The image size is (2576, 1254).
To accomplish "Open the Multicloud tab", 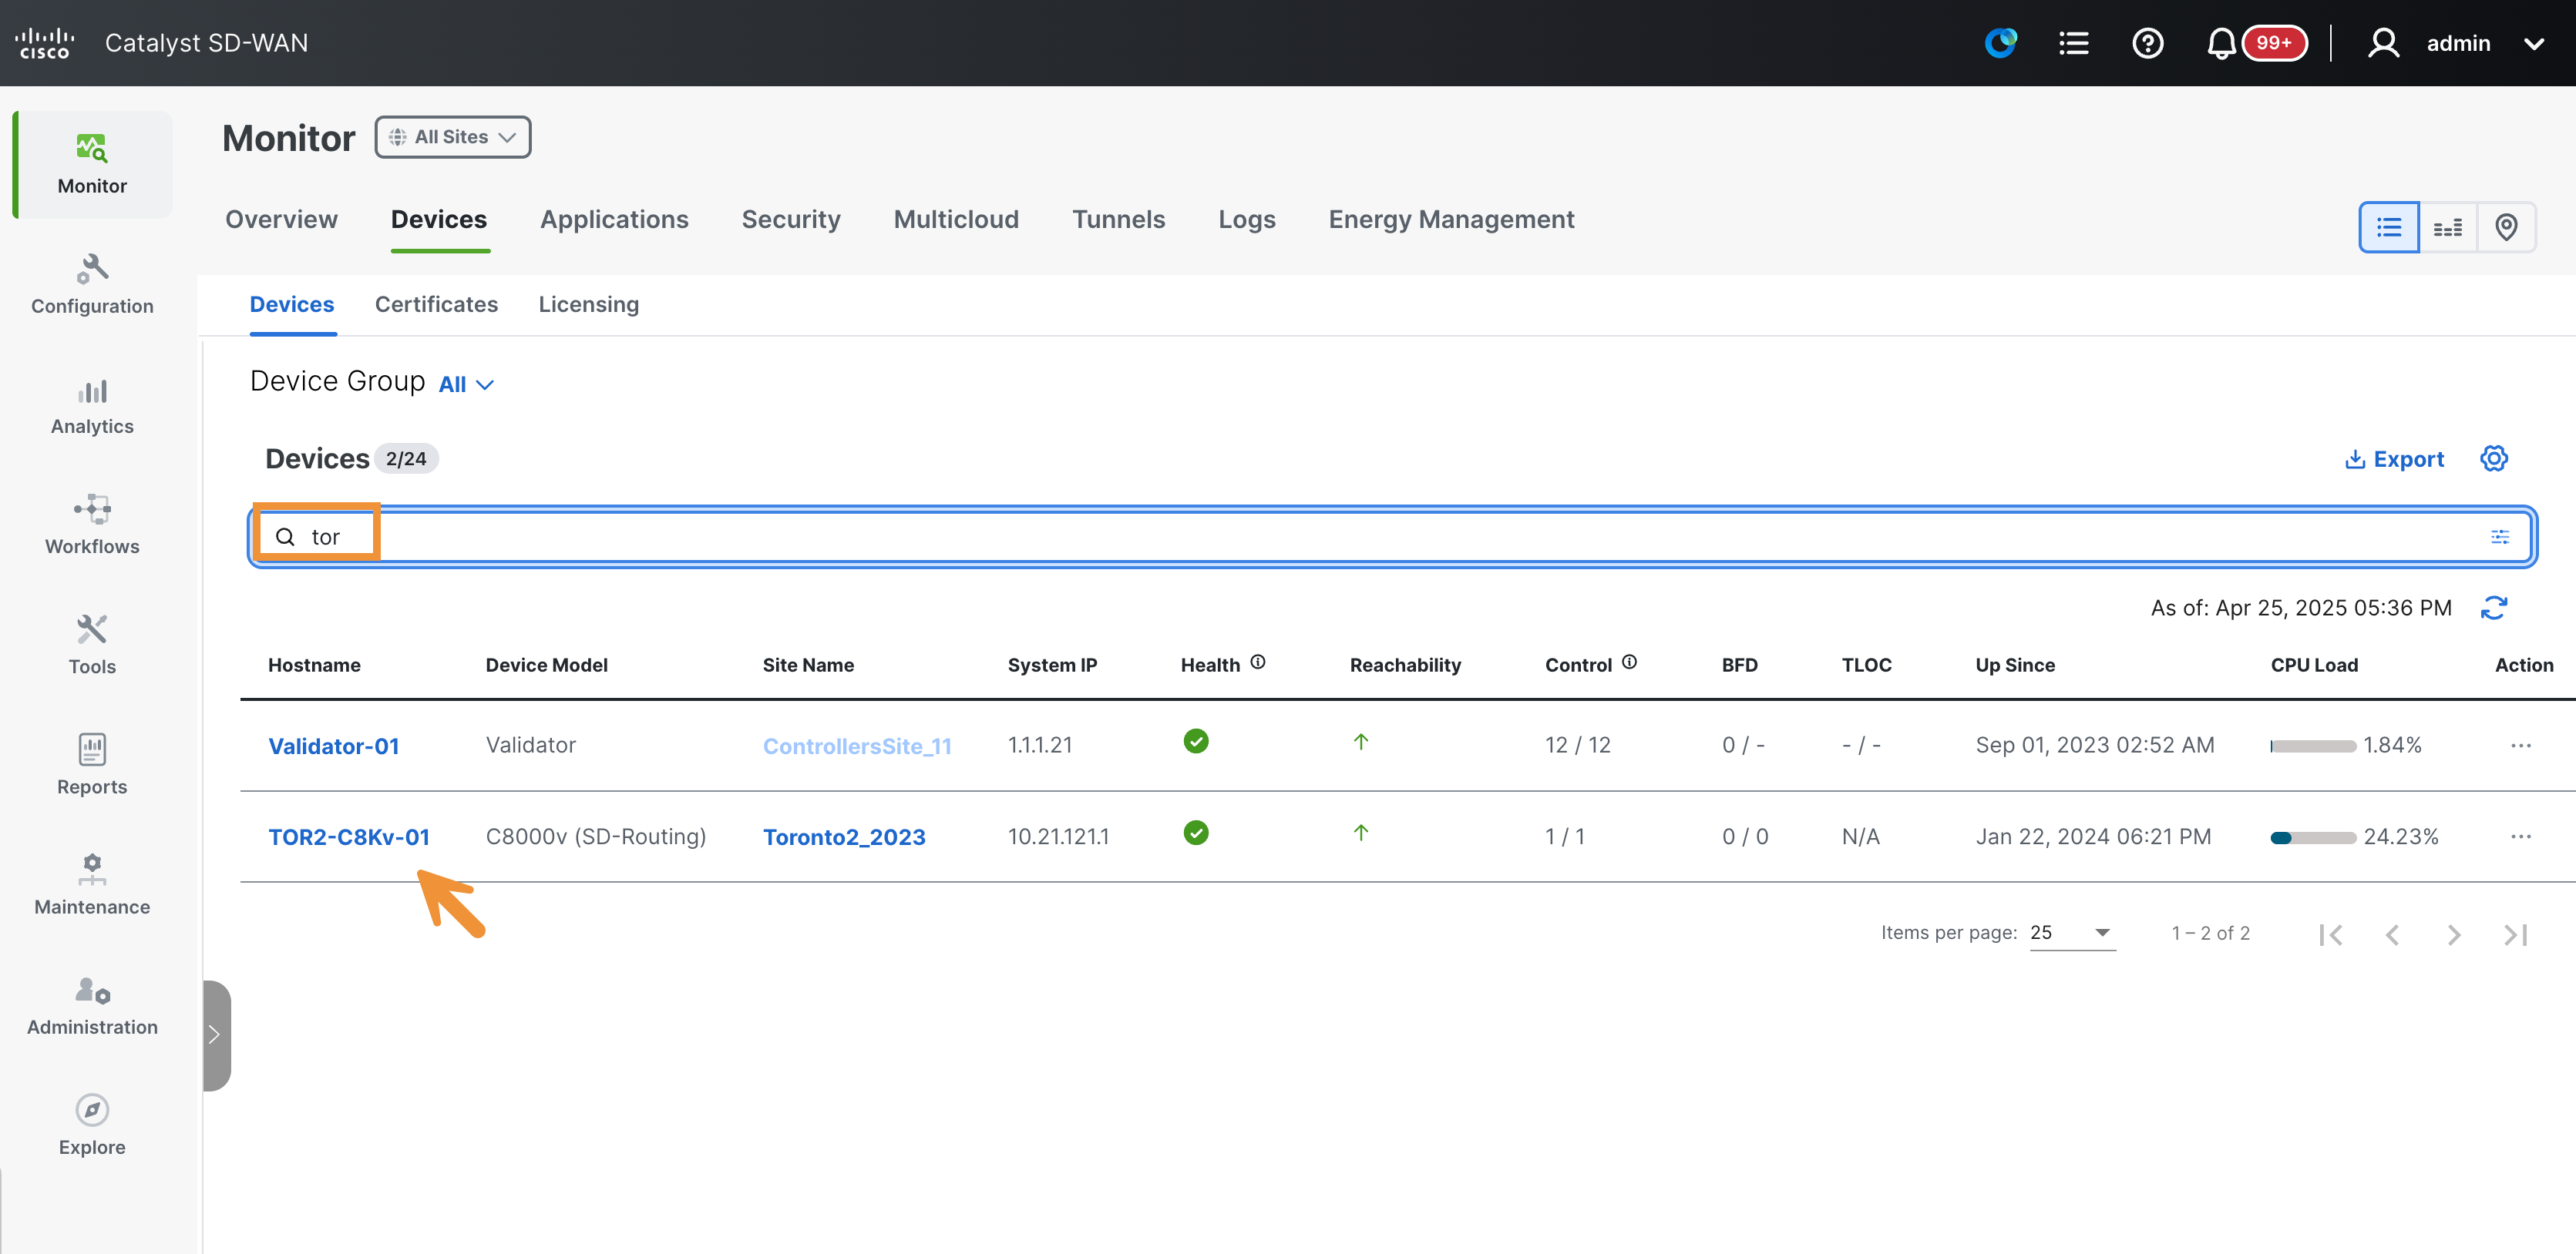I will pyautogui.click(x=956, y=219).
